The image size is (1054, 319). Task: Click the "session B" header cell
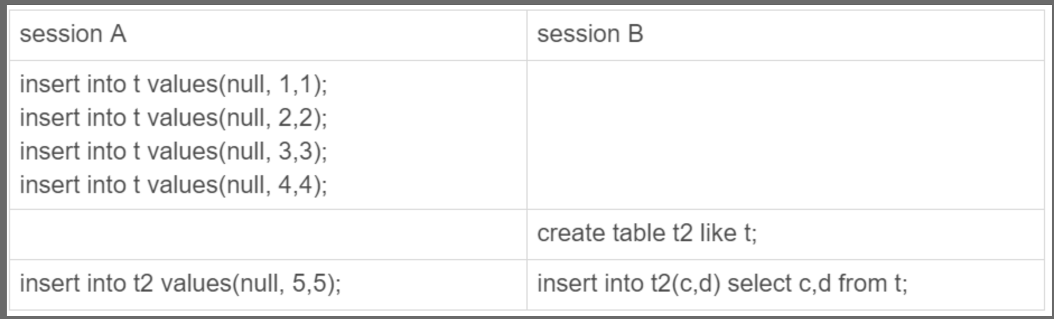pos(590,35)
